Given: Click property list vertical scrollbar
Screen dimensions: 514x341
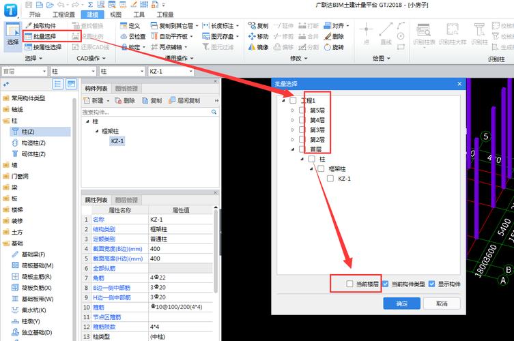Looking at the screenshot, I should point(216,251).
